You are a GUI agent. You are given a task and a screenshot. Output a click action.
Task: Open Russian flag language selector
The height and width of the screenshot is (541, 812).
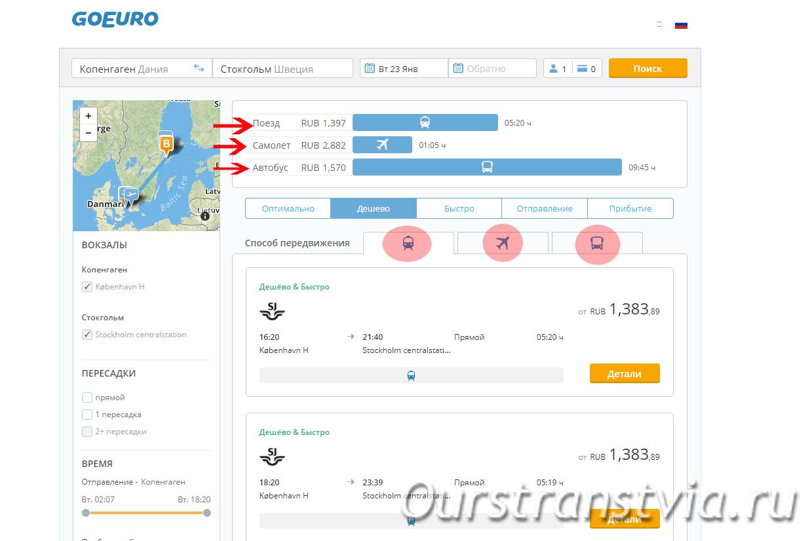681,25
